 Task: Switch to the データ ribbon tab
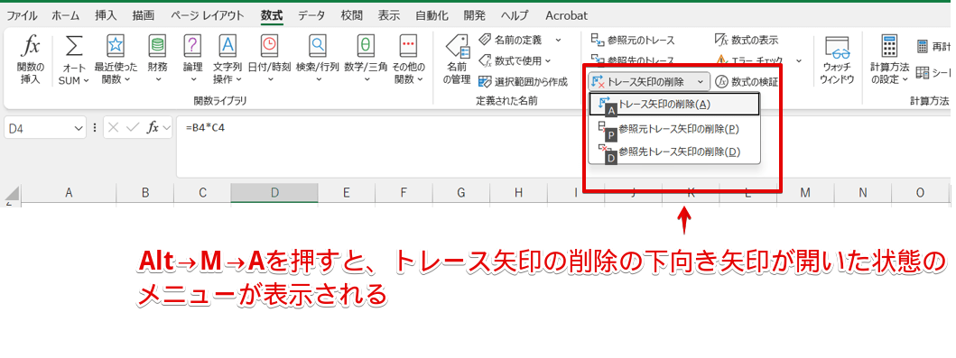click(x=311, y=16)
